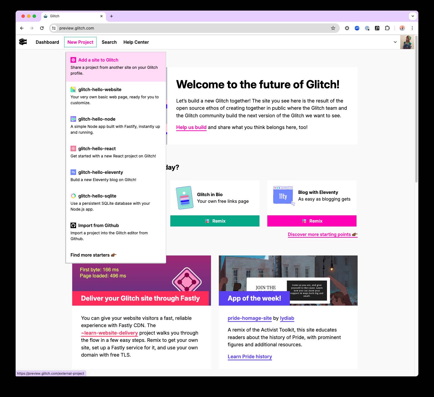Image resolution: width=434 pixels, height=397 pixels.
Task: Click the gear-shaped extension icon
Action: pyautogui.click(x=347, y=28)
